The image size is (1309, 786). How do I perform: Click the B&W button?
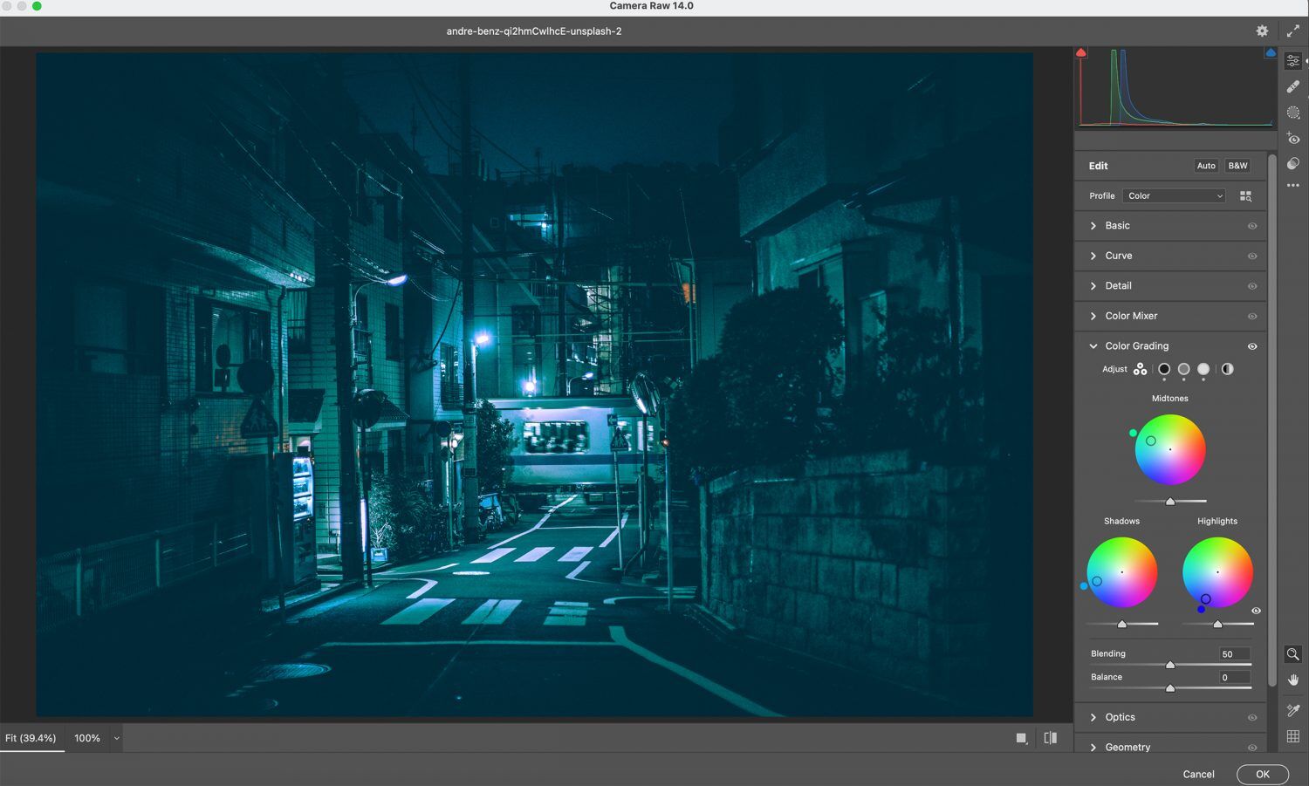1237,166
